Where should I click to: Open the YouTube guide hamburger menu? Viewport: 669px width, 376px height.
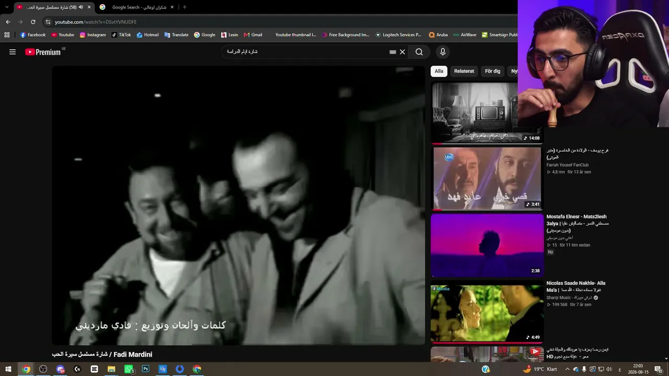13,52
